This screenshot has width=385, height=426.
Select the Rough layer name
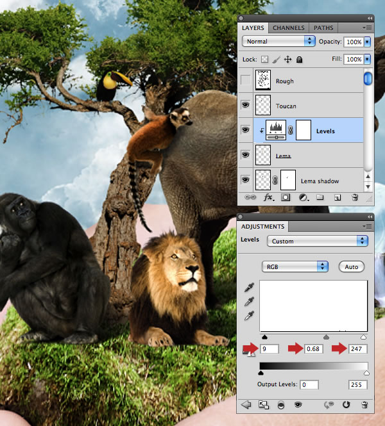coord(285,81)
